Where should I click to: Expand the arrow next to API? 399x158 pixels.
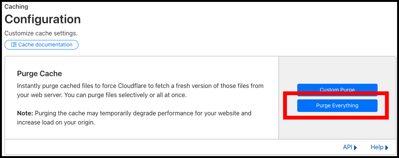[355, 148]
